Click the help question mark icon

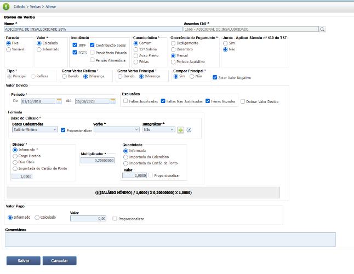tap(189, 130)
